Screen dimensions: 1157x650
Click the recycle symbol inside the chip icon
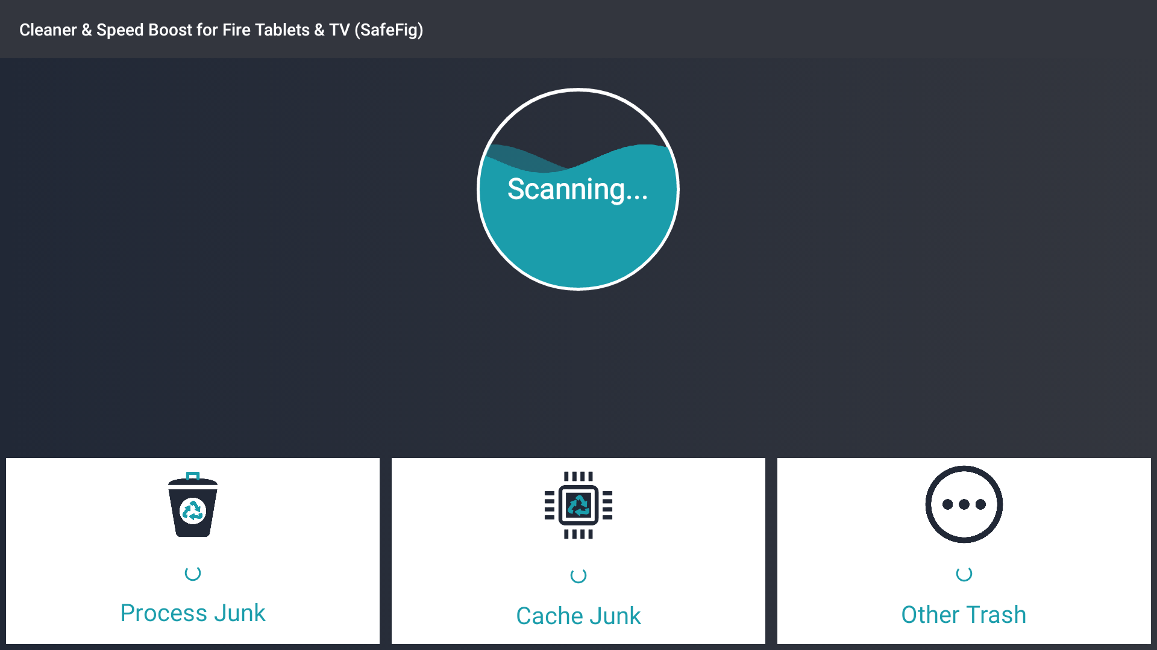[578, 505]
